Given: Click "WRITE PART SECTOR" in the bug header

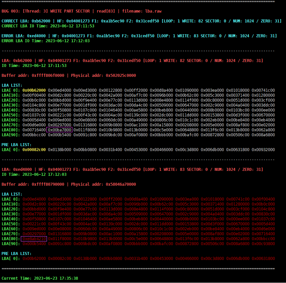Looking at the screenshot, I should (x=70, y=11).
